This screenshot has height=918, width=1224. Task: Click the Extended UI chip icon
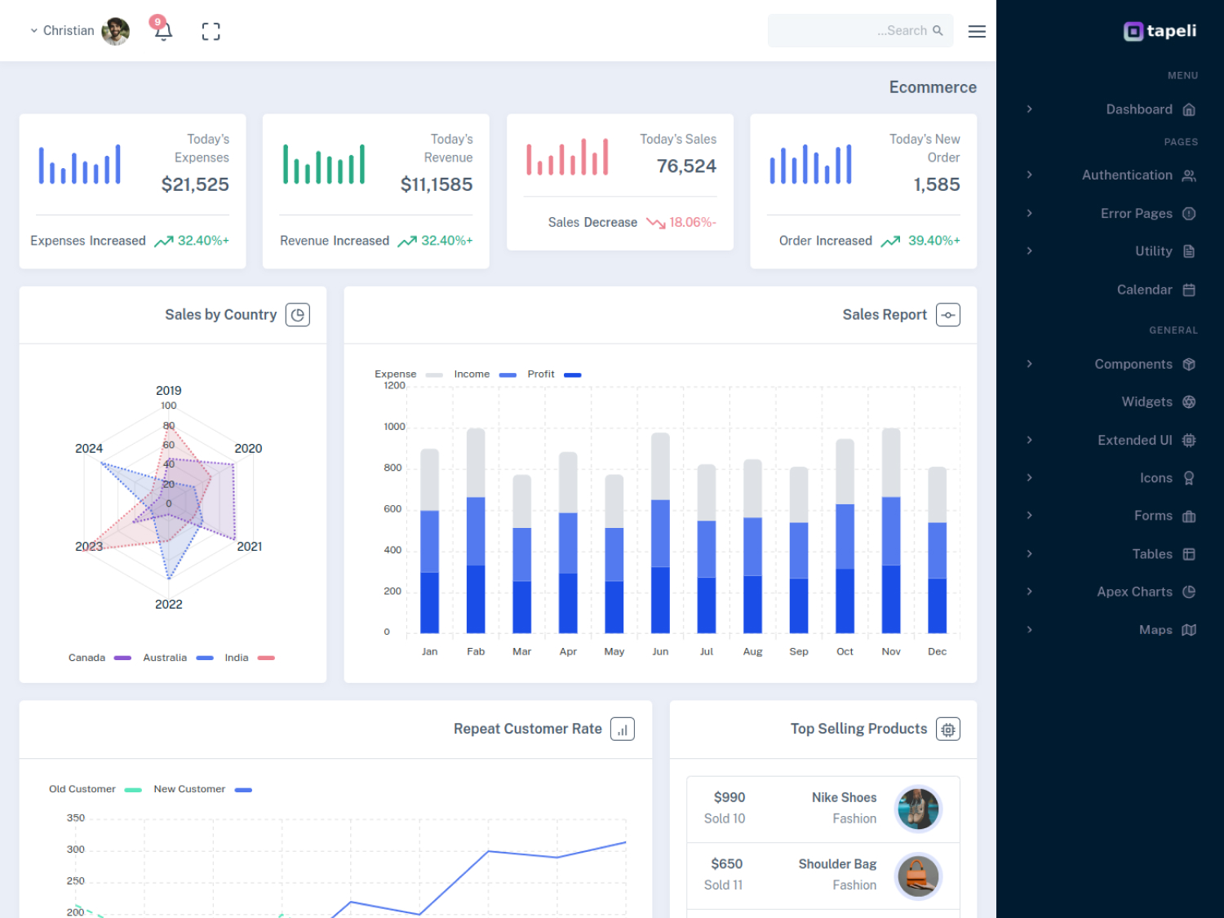pos(1189,440)
